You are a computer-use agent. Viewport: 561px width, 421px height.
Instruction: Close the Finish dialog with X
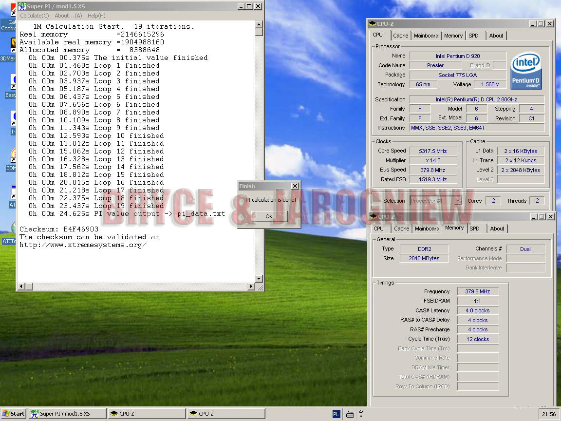(295, 186)
